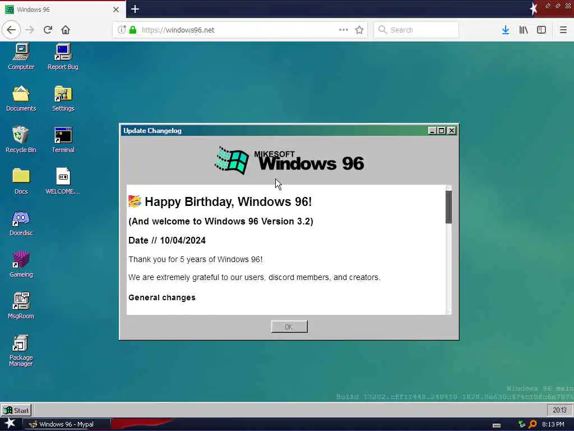Close the Update Changelog window

point(452,130)
